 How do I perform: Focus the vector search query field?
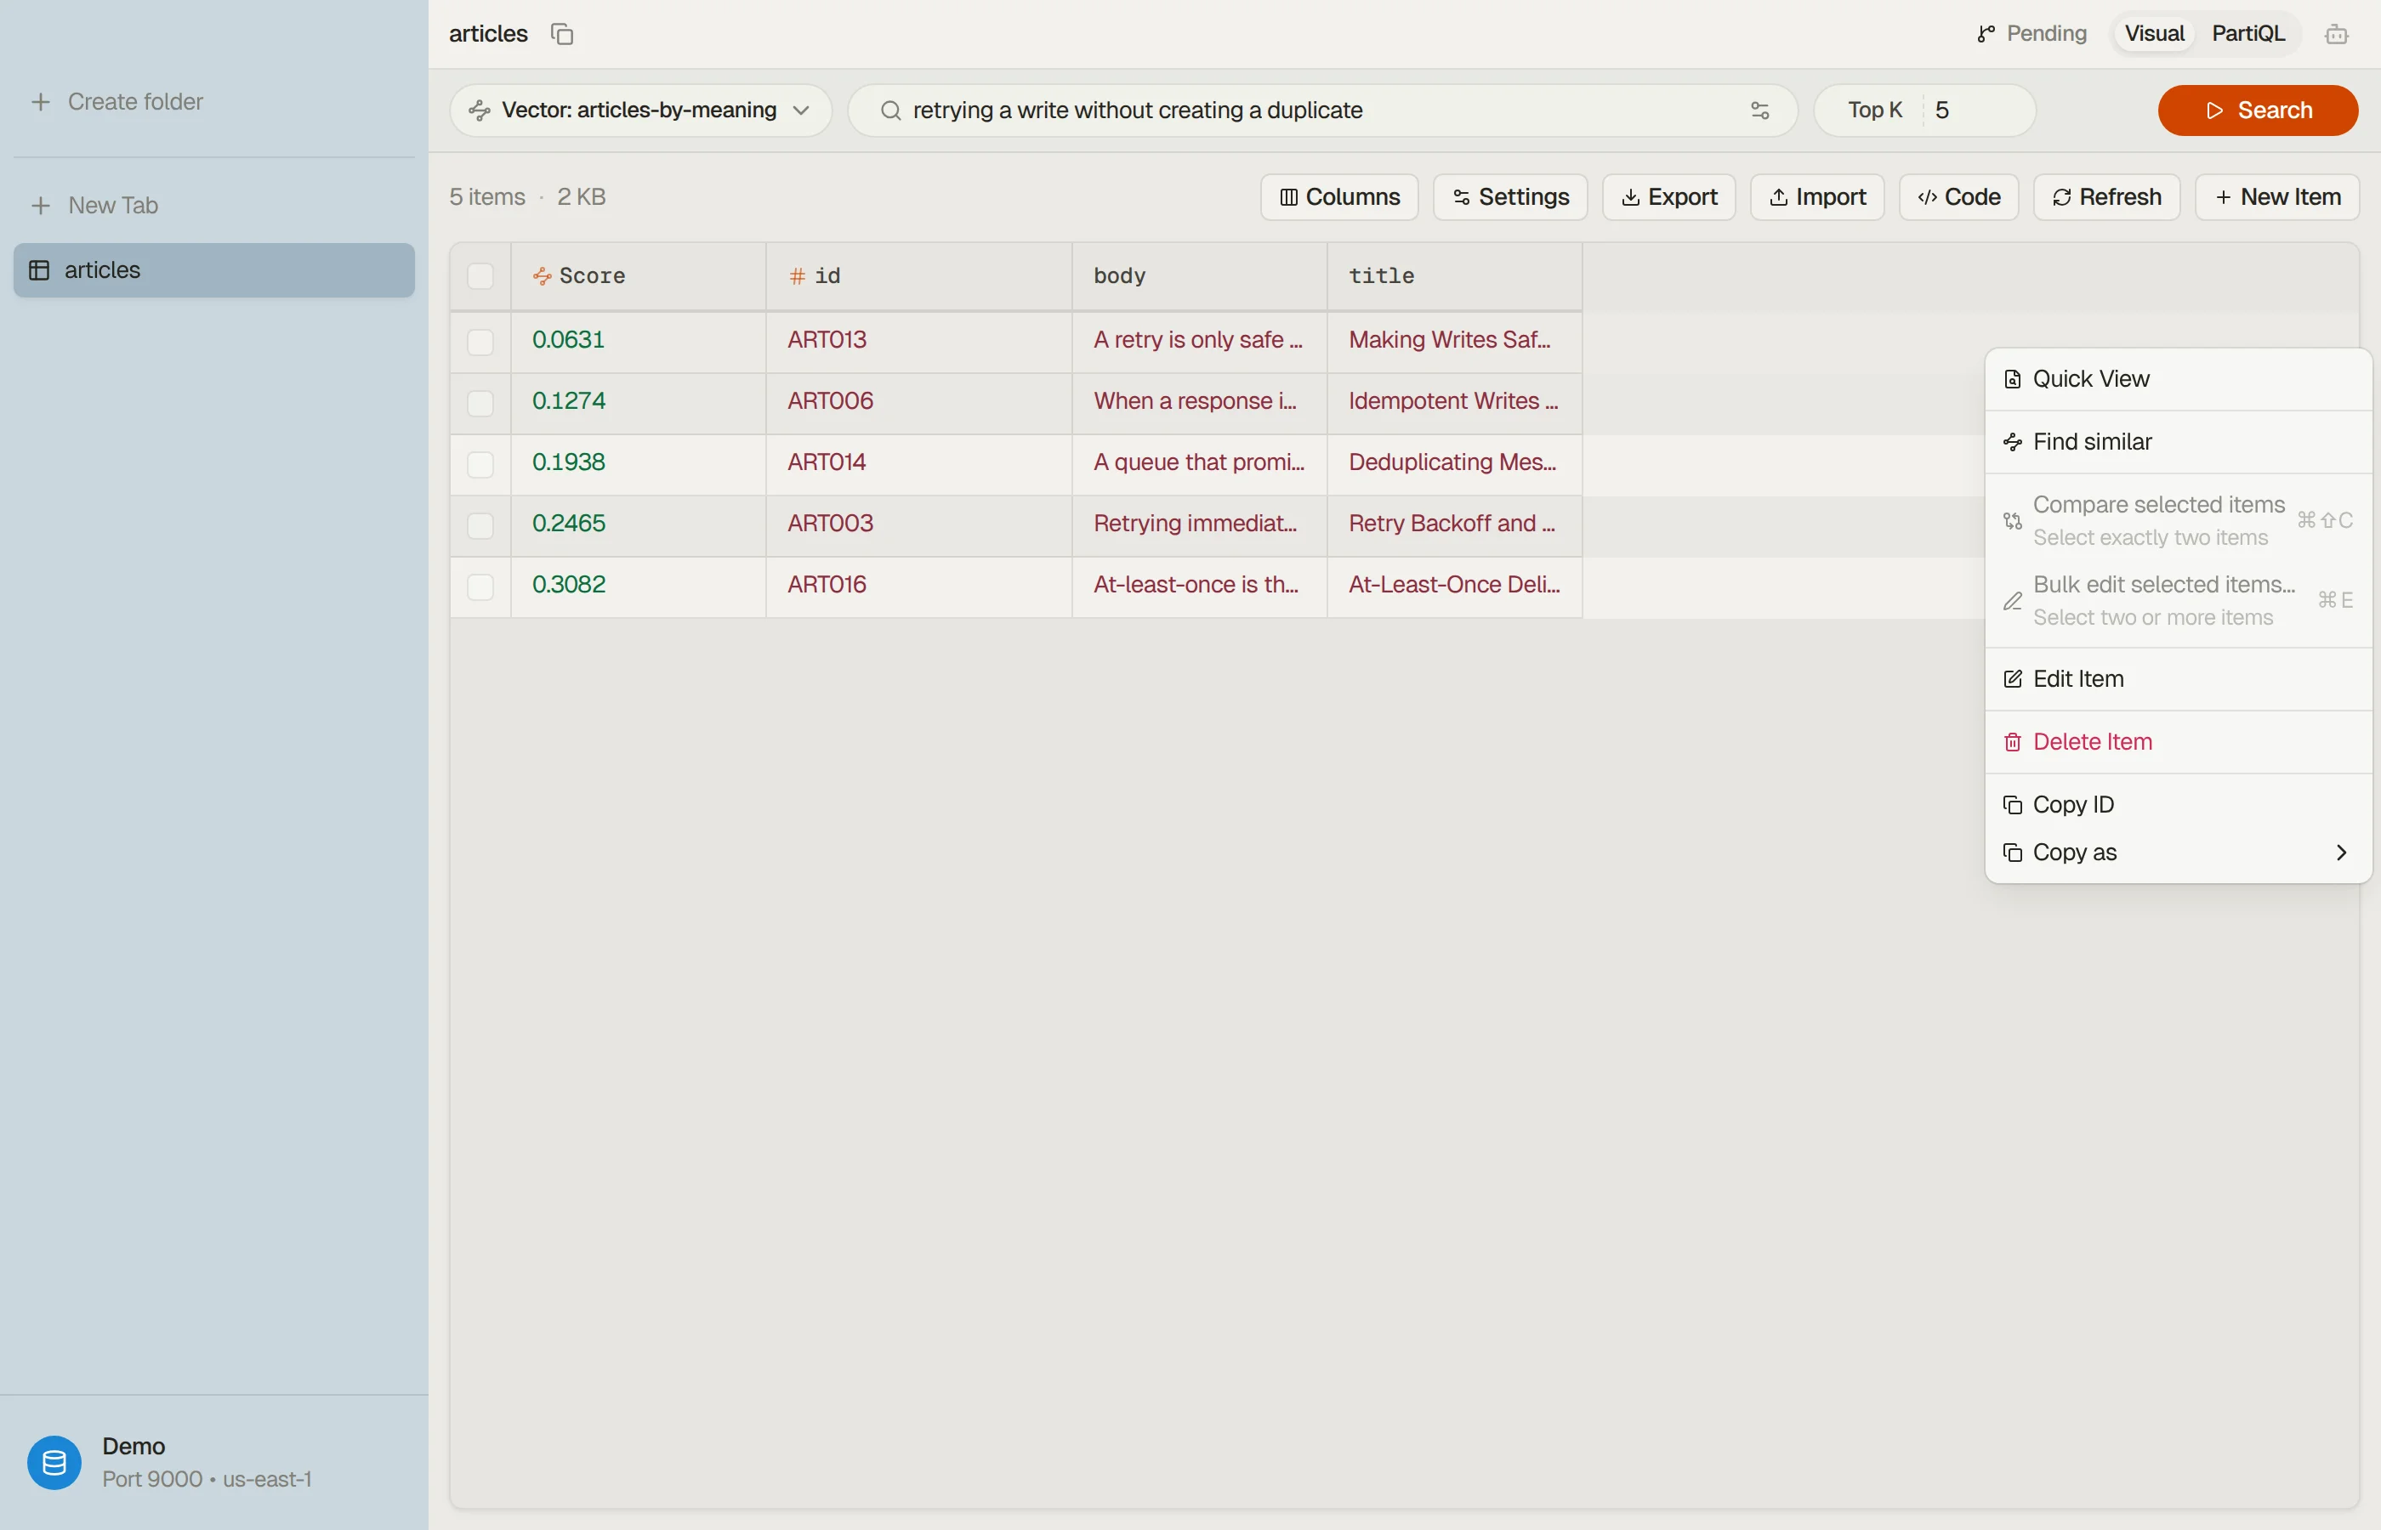click(x=1321, y=110)
